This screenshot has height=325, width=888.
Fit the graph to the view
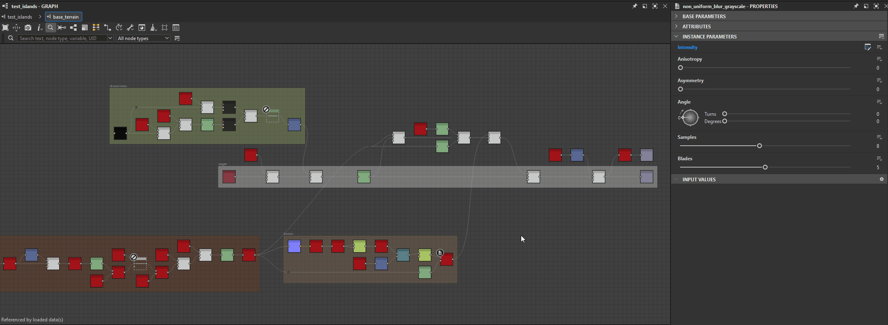5,28
